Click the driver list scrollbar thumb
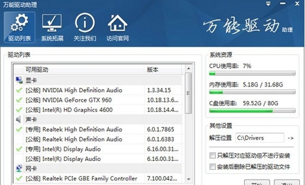Screen dimensions: 305x185 [188, 93]
